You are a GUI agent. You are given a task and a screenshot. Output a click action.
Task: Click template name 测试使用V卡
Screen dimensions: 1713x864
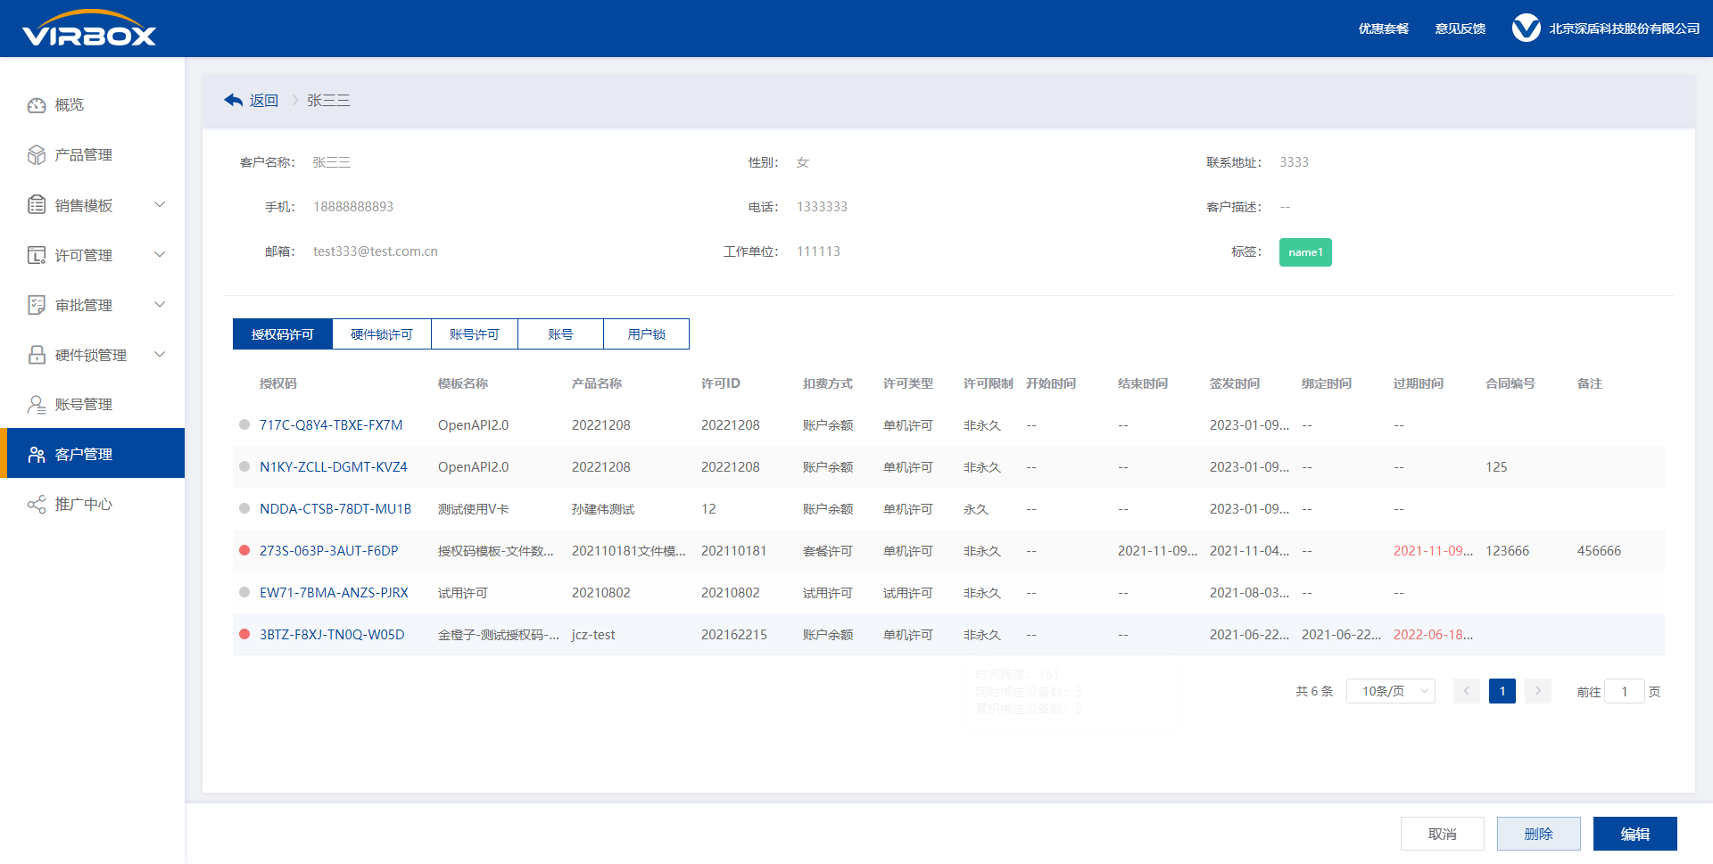(474, 509)
